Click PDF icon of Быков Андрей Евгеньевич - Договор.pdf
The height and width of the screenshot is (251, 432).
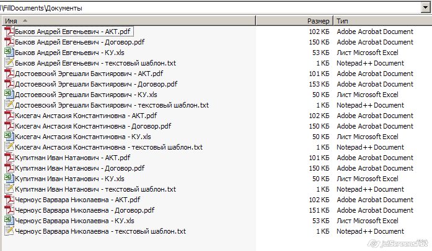point(9,42)
